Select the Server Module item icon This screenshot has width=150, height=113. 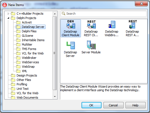pyautogui.click(x=91, y=45)
